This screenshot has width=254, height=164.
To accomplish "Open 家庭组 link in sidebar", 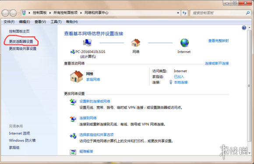I will click(x=14, y=147).
